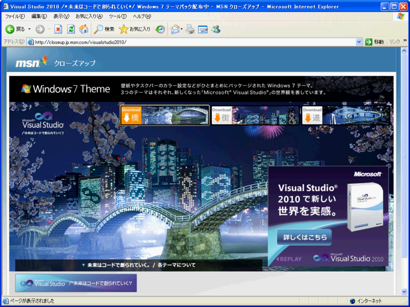
Task: Click the address bar URL field
Action: (195, 42)
